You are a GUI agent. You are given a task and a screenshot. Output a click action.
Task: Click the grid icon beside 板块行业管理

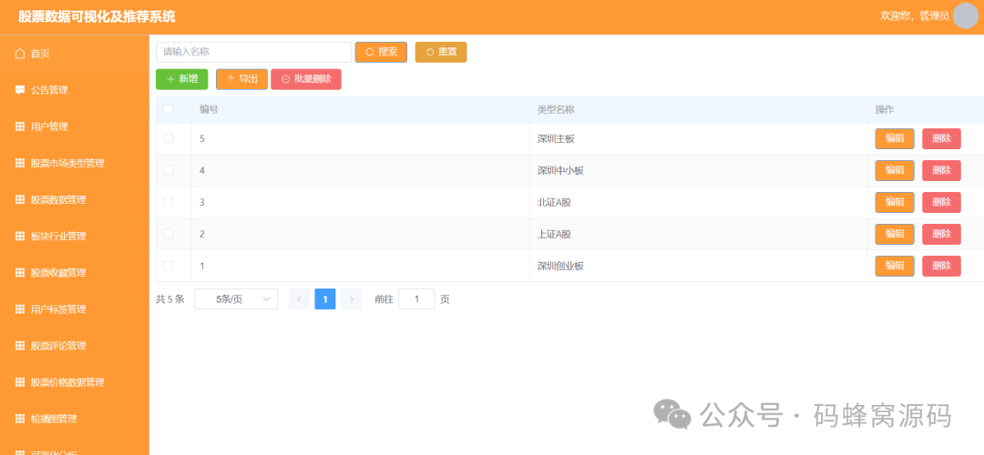tap(19, 237)
